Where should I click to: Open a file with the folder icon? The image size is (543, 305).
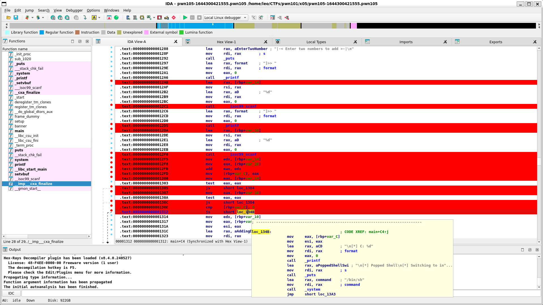[8, 18]
